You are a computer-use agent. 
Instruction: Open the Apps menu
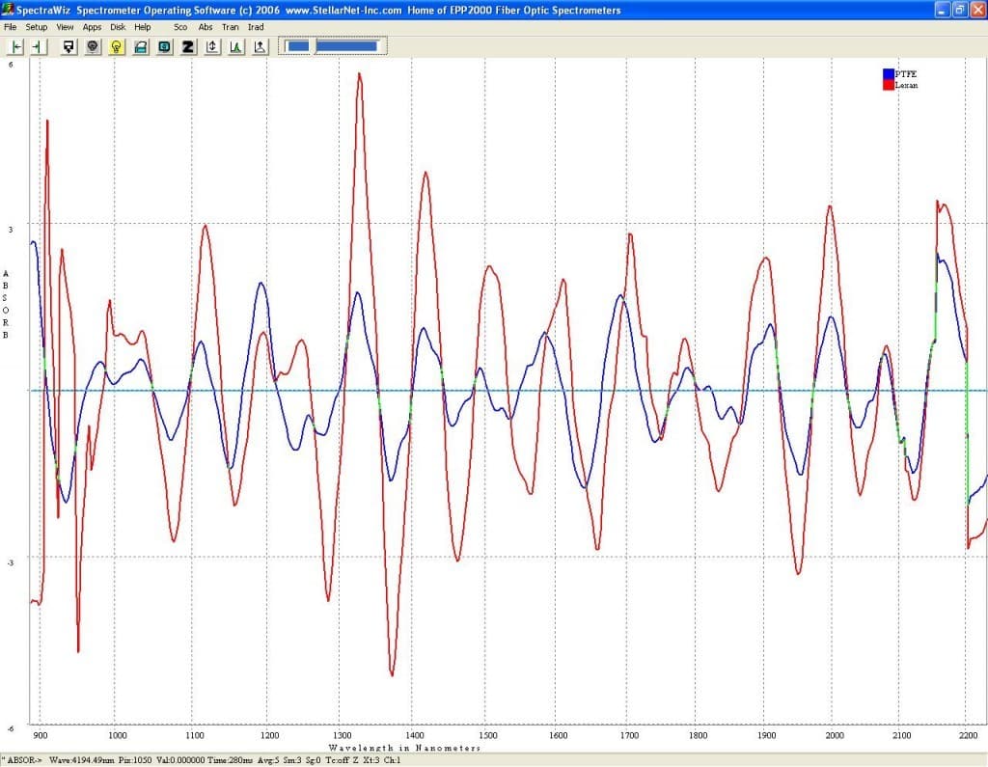92,27
